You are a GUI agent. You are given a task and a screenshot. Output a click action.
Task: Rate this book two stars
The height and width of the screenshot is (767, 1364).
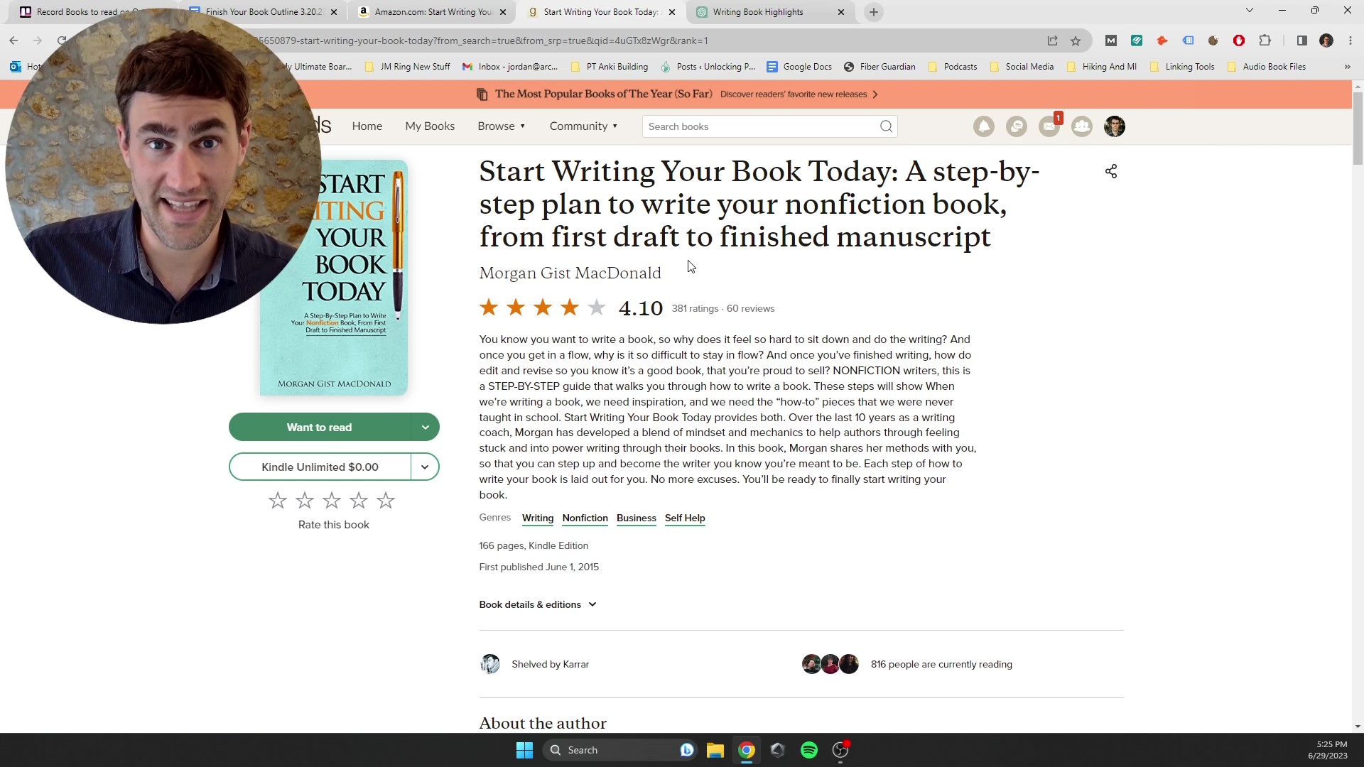tap(305, 501)
